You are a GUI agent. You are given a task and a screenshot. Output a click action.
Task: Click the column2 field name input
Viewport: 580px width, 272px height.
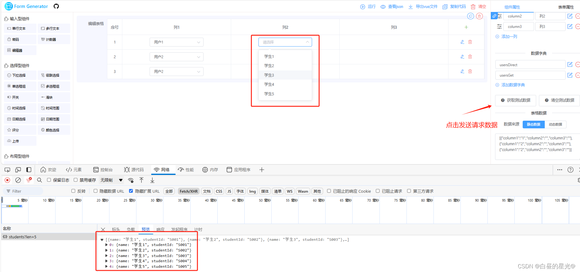[518, 16]
